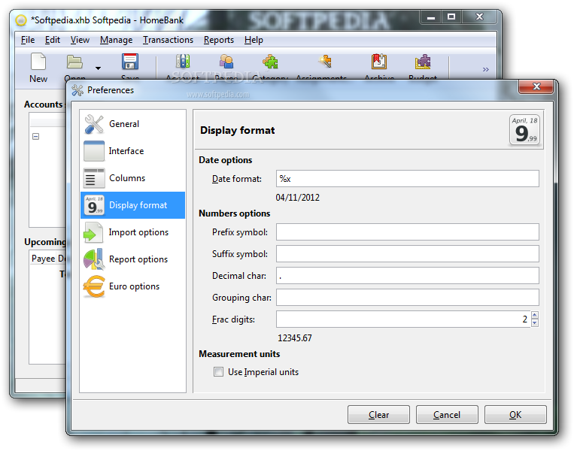574x451 pixels.
Task: Select the Import options icon
Action: pos(94,232)
